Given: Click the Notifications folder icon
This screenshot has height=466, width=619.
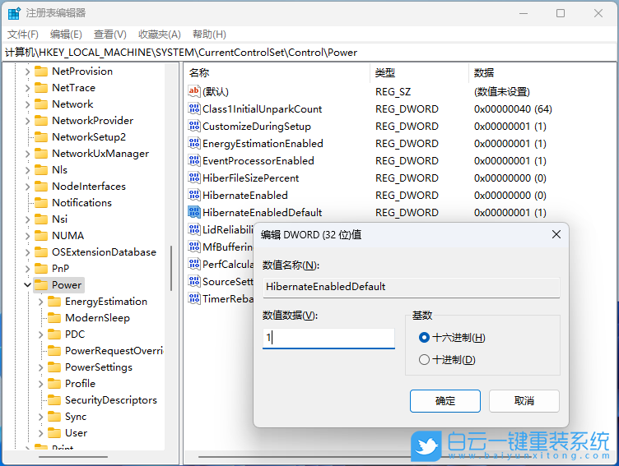Looking at the screenshot, I should (41, 203).
